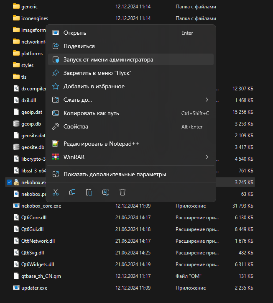Expand the Сжать до... submenu arrow
Screen dimensions: 273x303
coord(207,100)
